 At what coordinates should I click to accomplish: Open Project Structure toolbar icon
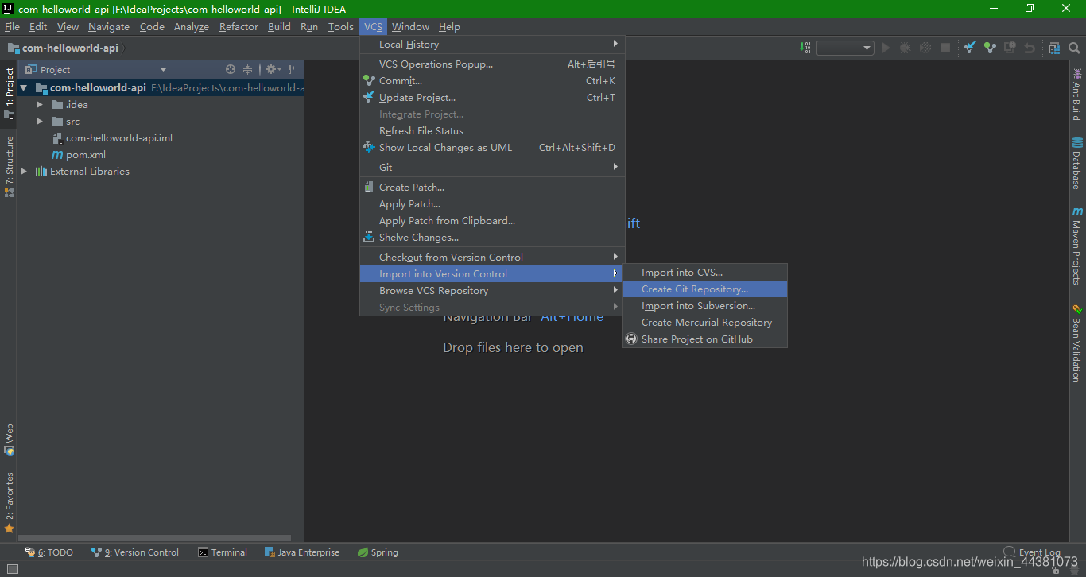click(x=1054, y=48)
